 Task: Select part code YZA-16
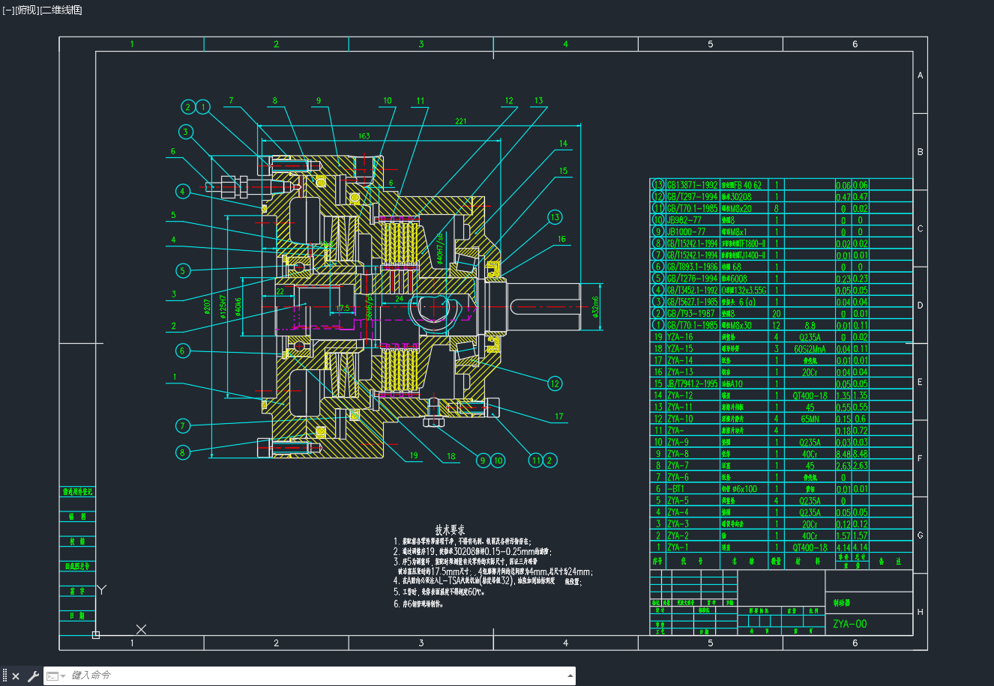tap(680, 337)
